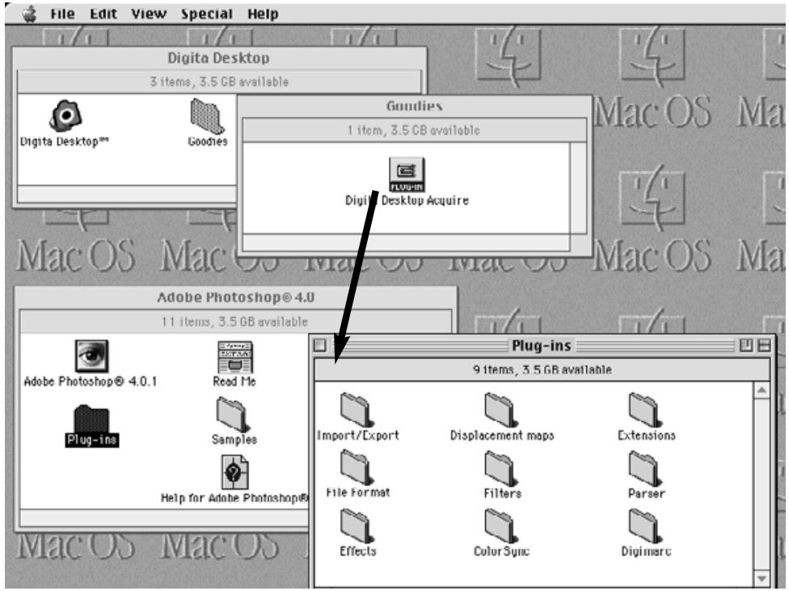The height and width of the screenshot is (591, 789).
Task: Select the ColorSync folder
Action: pyautogui.click(x=502, y=526)
